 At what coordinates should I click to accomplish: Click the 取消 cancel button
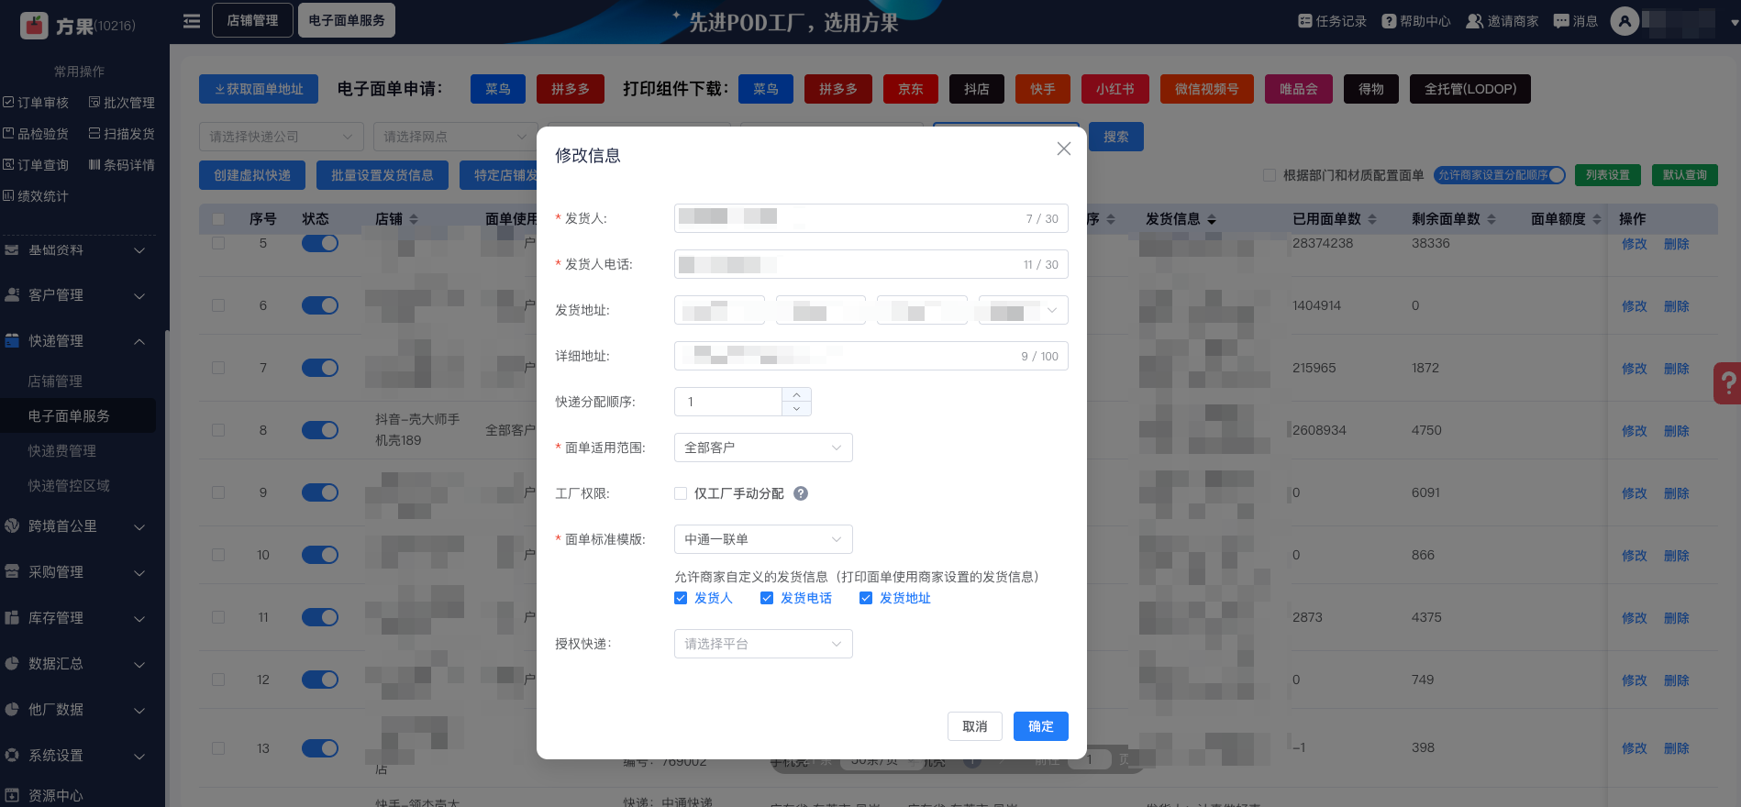[x=975, y=726]
